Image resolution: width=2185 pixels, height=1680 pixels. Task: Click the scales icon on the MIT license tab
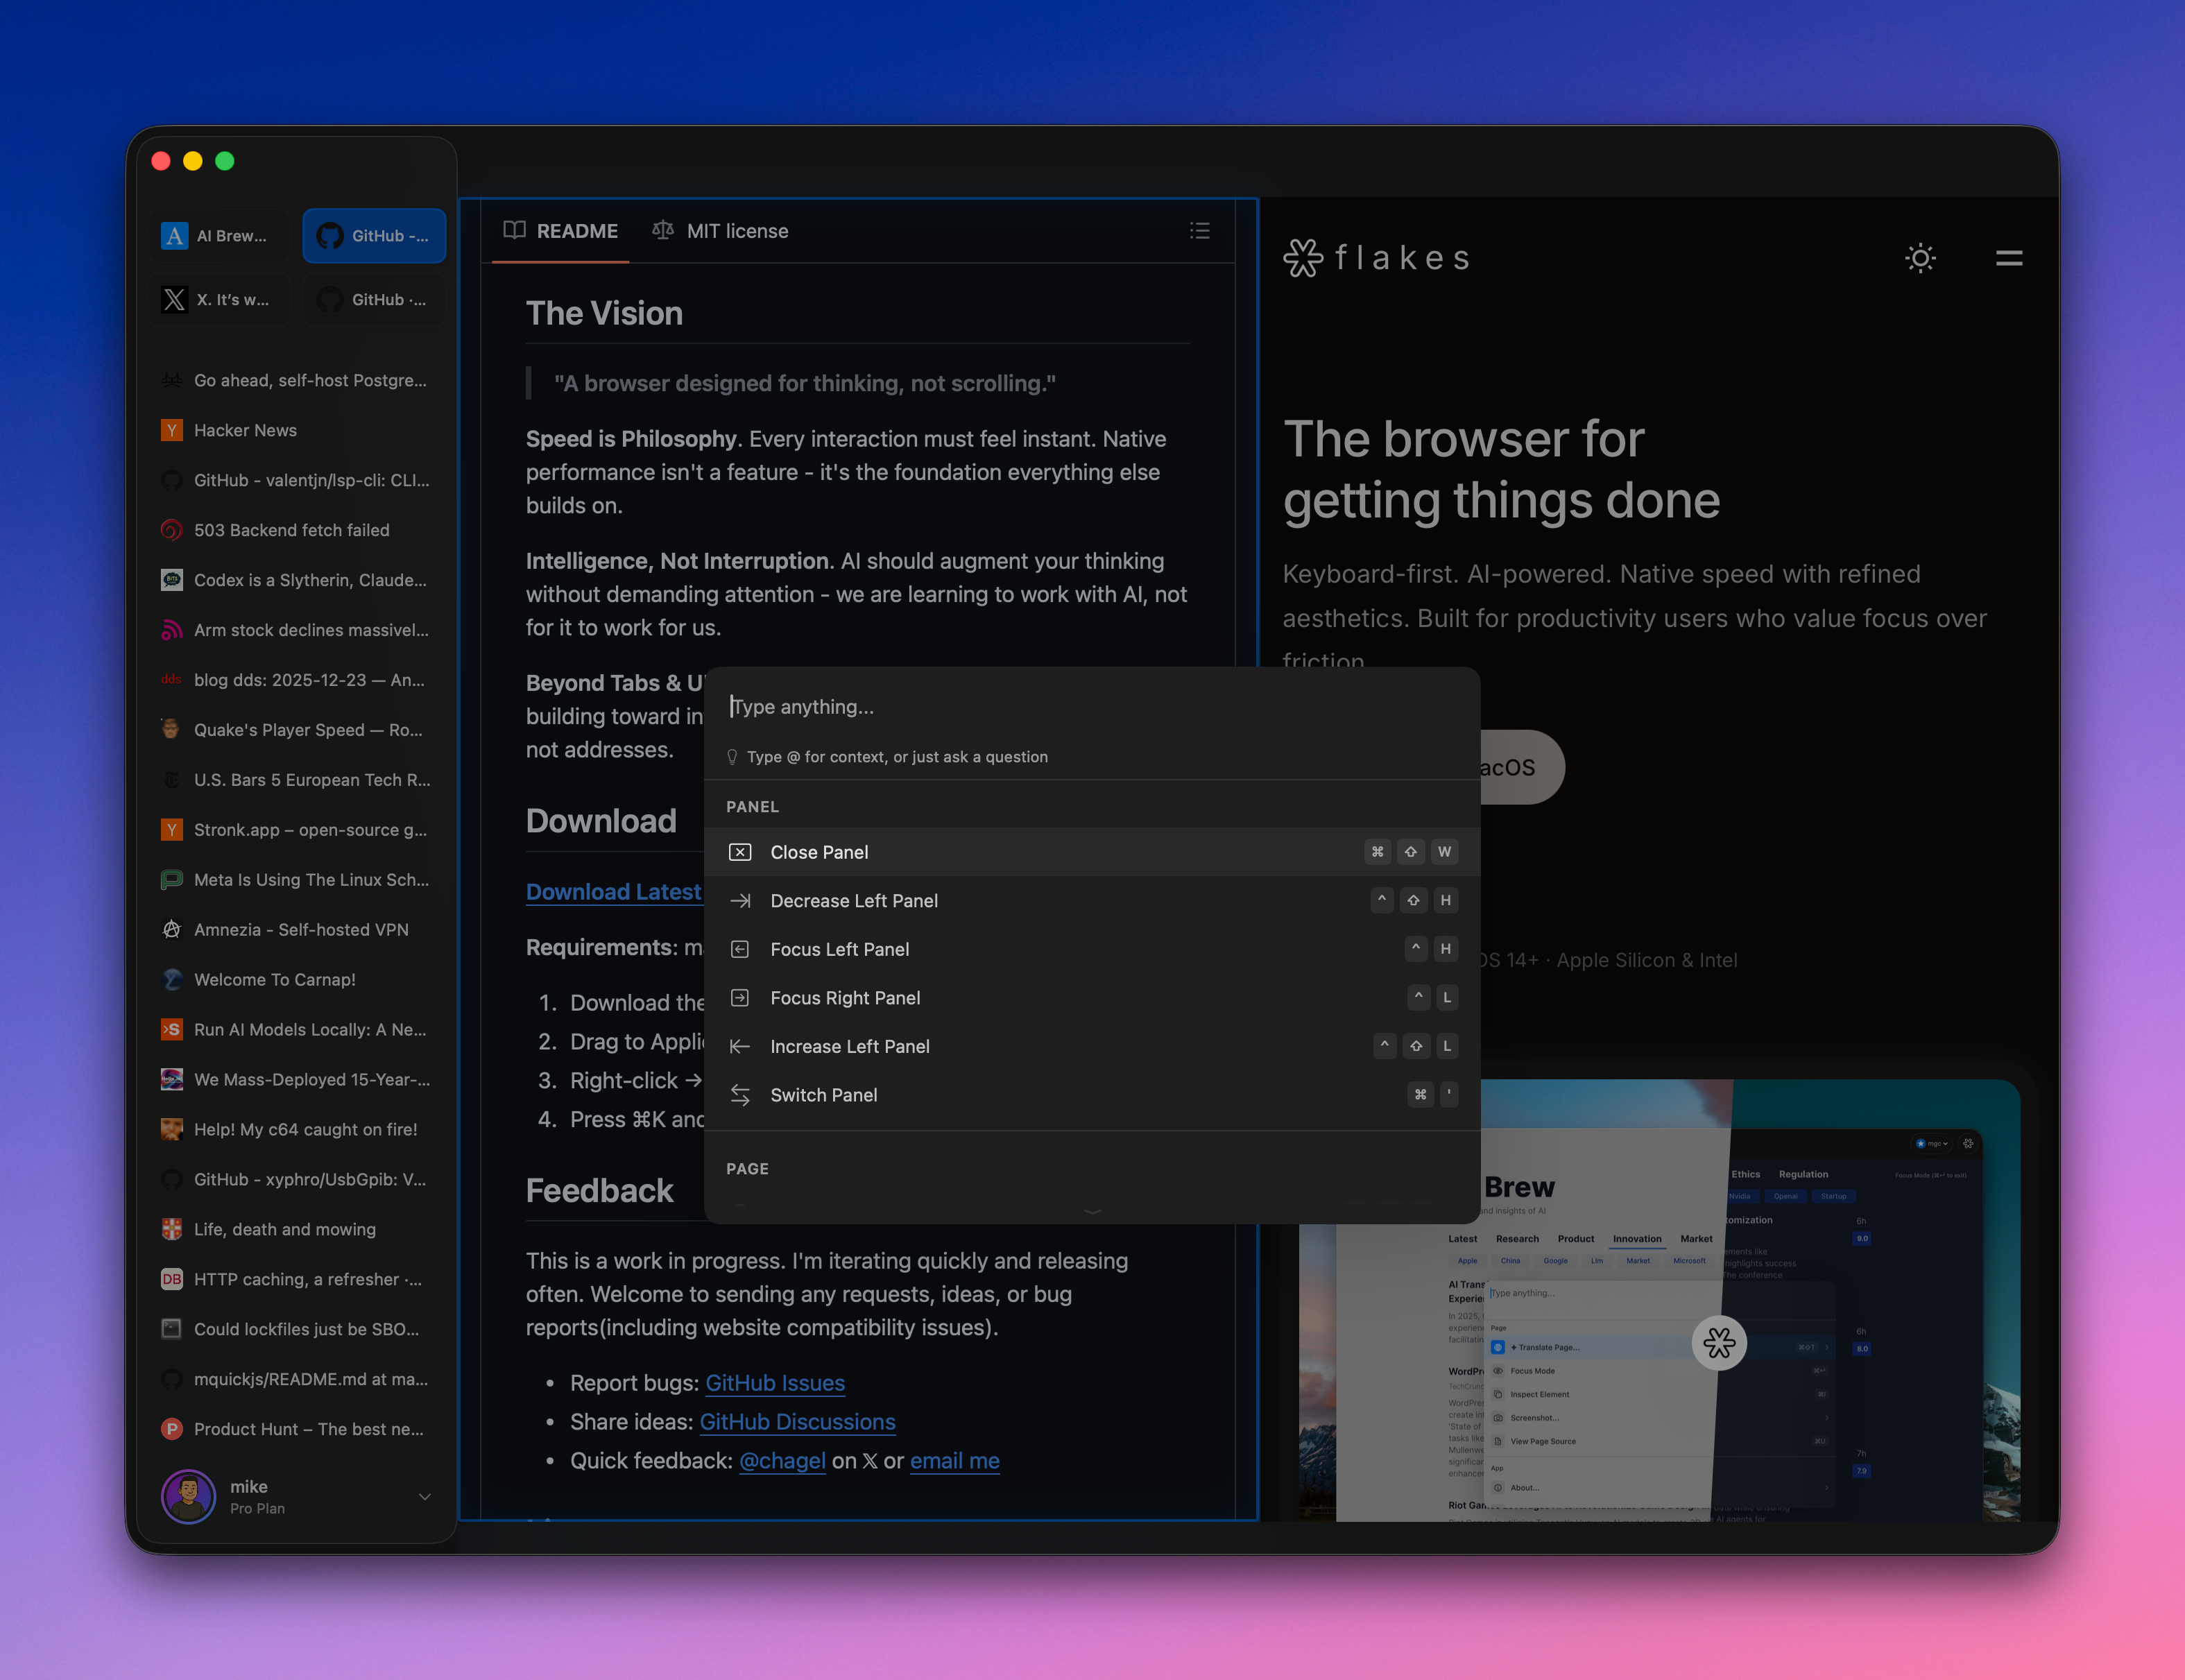coord(662,230)
